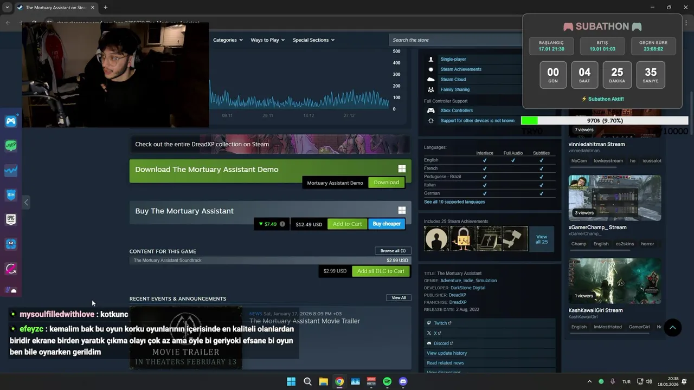This screenshot has height=390, width=694.
Task: Click the game controller icon in left sidebar
Action: (x=11, y=121)
